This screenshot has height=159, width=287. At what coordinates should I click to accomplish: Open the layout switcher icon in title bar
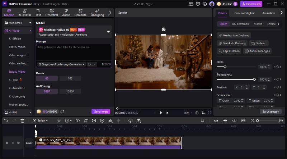pos(191,4)
